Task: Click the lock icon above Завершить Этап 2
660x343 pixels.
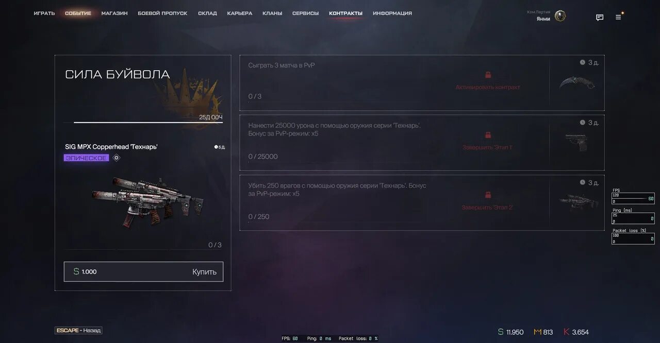Action: click(x=488, y=195)
